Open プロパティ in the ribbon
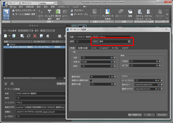Viewport: 173px width, 123px height. (x=77, y=10)
